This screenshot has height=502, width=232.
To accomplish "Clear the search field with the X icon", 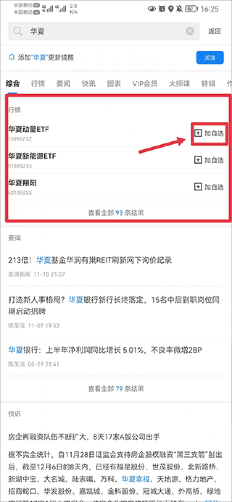I will (190, 31).
